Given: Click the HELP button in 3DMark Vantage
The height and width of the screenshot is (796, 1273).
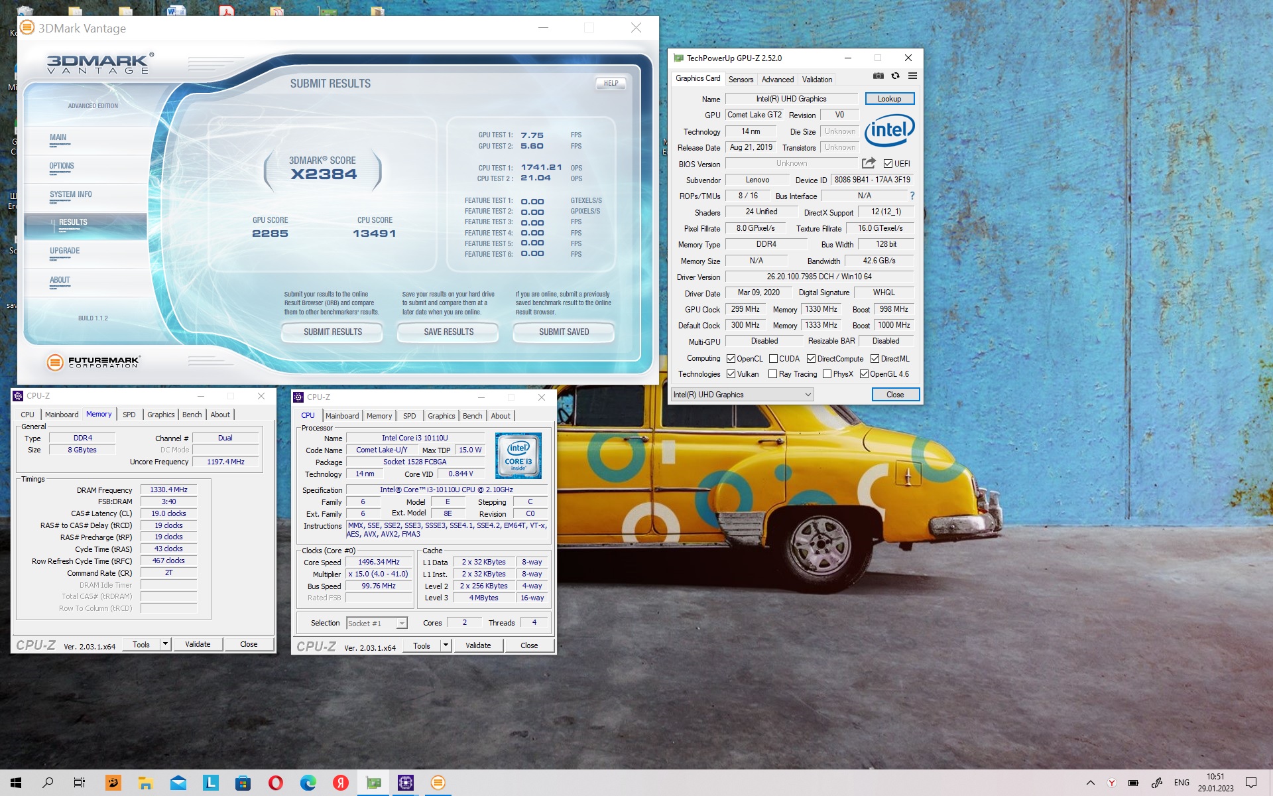Looking at the screenshot, I should pyautogui.click(x=611, y=84).
